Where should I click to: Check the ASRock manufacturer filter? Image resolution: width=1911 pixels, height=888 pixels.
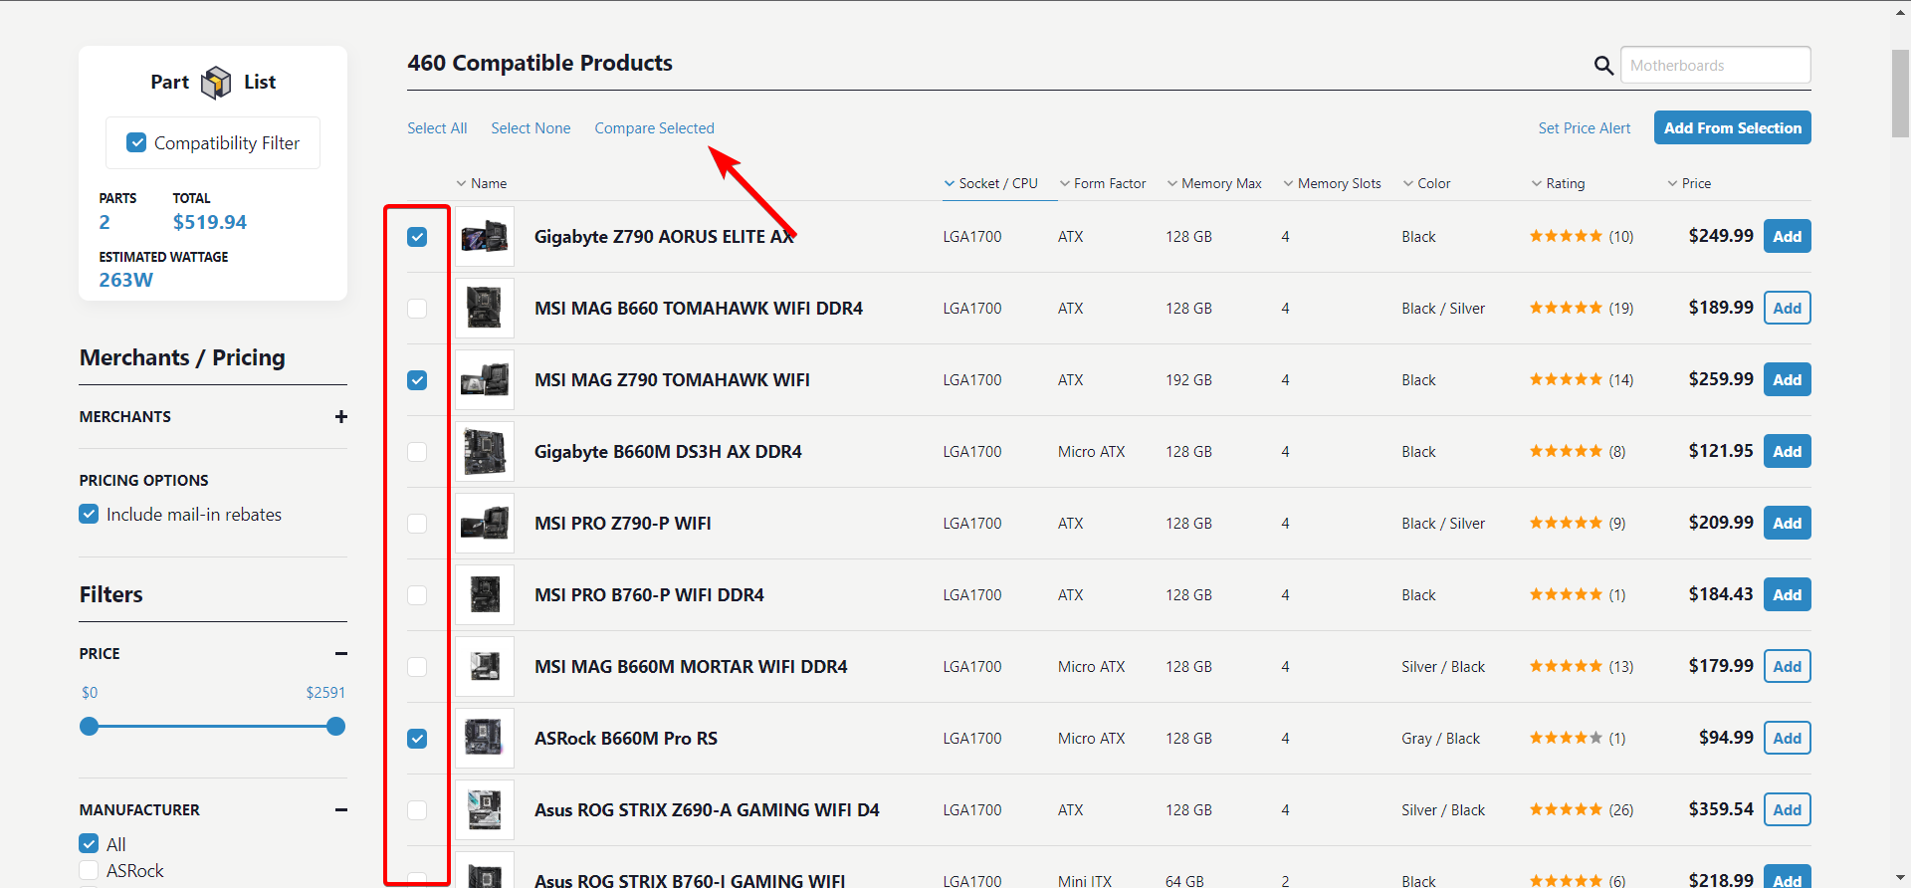coord(89,872)
